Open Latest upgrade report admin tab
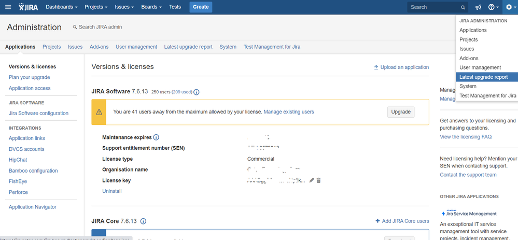 pyautogui.click(x=188, y=47)
